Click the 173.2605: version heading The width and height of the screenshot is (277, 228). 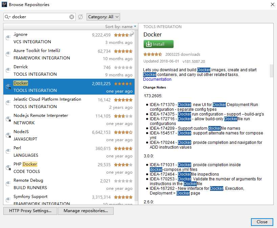tap(153, 96)
